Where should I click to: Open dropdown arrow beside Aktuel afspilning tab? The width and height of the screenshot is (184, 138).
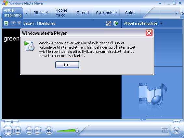click(x=27, y=13)
